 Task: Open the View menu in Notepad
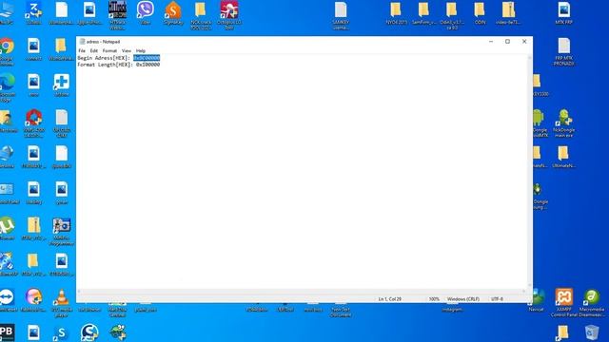tap(127, 50)
